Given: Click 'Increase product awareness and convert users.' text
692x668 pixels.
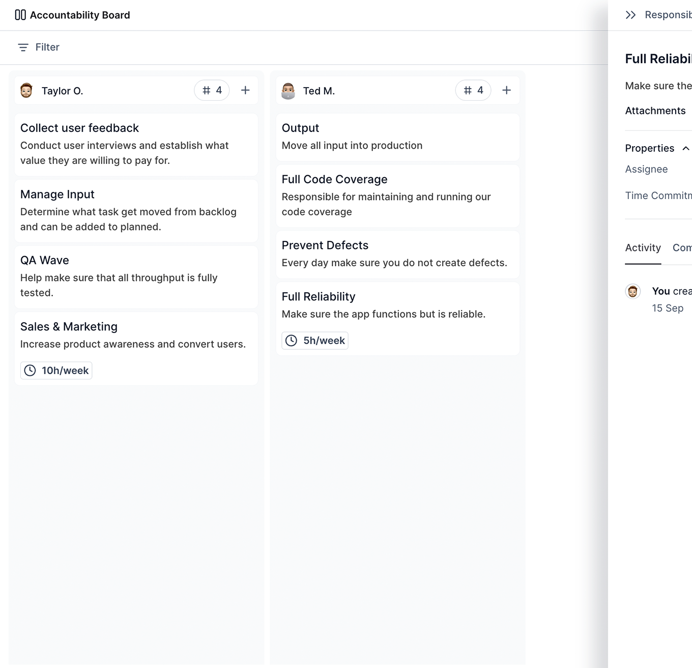Looking at the screenshot, I should coord(133,344).
